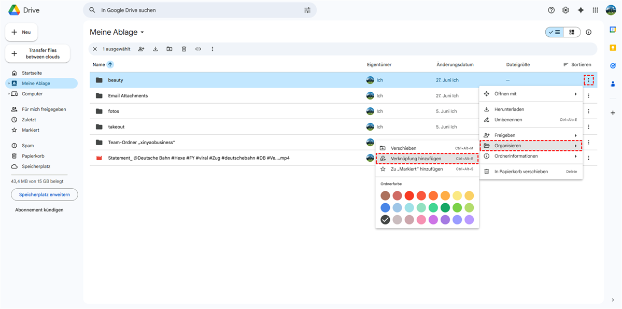Viewport: 622px width, 309px height.
Task: Click the share icon in selection toolbar
Action: [141, 49]
